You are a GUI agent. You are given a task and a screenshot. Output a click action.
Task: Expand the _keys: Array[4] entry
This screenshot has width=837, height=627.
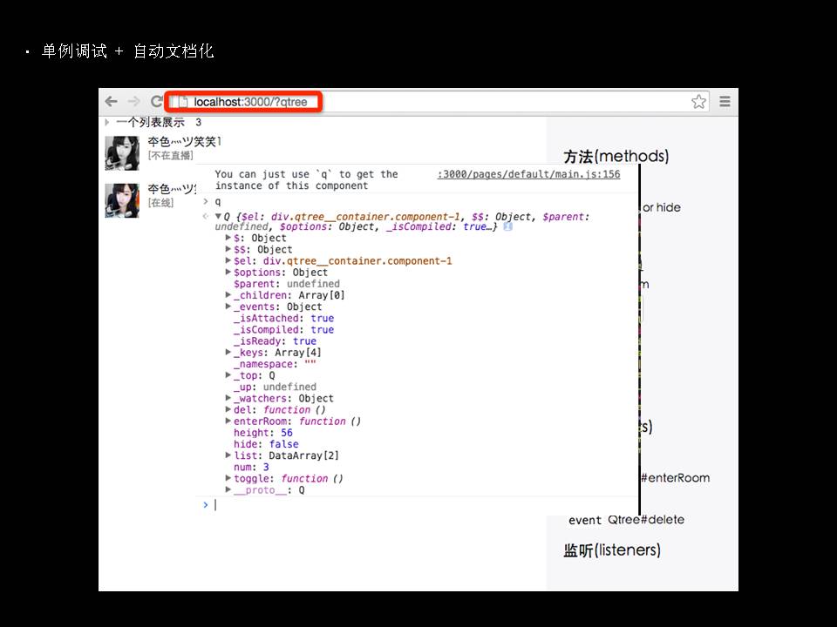[x=228, y=353]
